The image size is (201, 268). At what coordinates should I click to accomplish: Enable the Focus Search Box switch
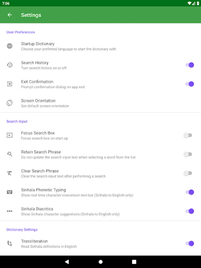click(188, 135)
